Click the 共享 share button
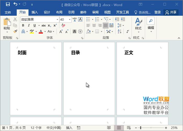183x131 pixels. (x=171, y=12)
